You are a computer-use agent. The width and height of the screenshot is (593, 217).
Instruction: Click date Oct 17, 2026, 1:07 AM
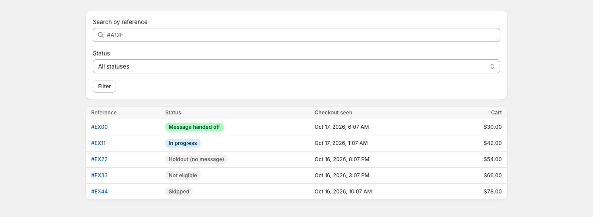341,143
